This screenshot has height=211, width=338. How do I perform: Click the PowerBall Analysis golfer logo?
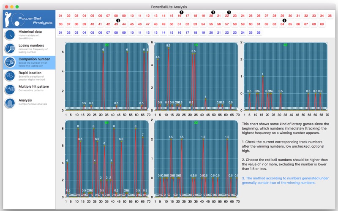[29, 19]
